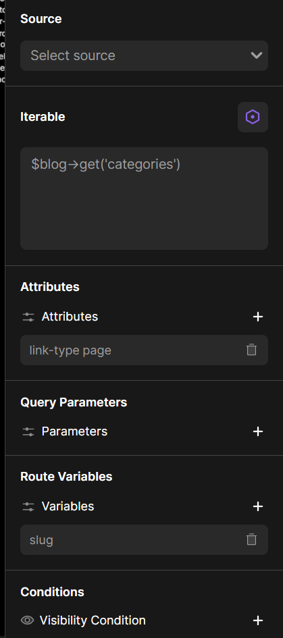Click the chevron arrow in Source field
The image size is (283, 638).
click(x=257, y=55)
